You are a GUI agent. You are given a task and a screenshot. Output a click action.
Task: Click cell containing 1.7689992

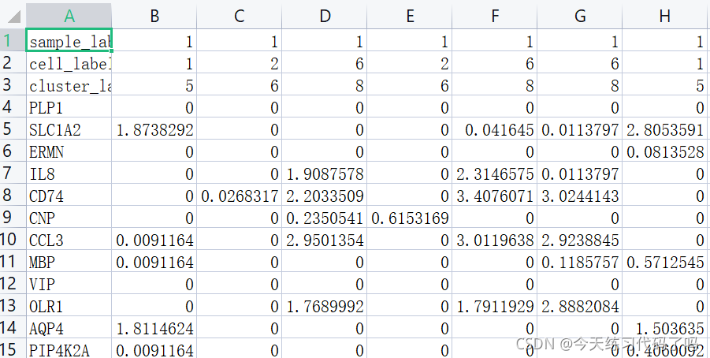[x=325, y=305]
